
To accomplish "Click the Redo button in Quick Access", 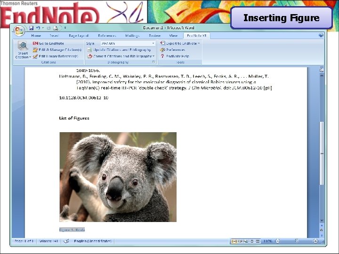I will point(48,28).
